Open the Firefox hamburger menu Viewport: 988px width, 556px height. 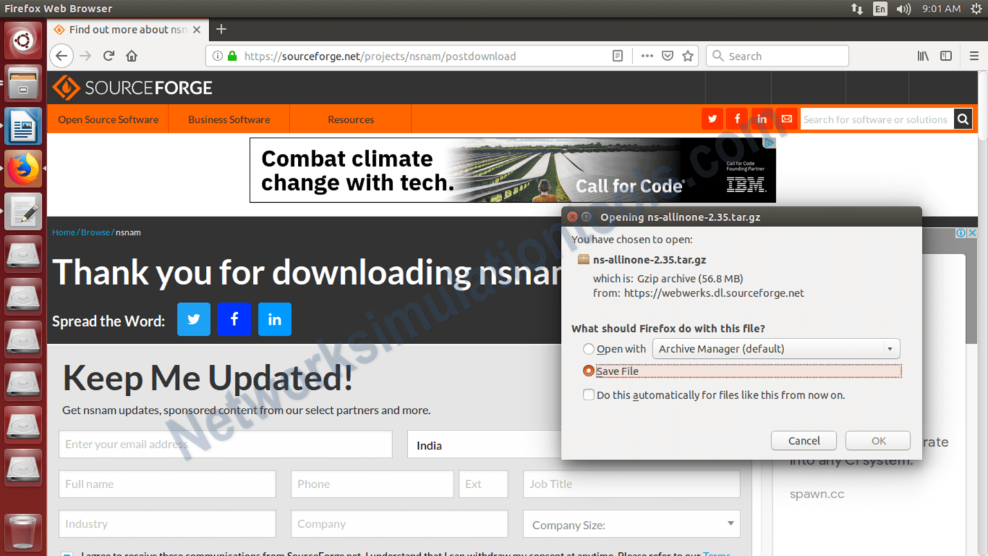coord(974,56)
